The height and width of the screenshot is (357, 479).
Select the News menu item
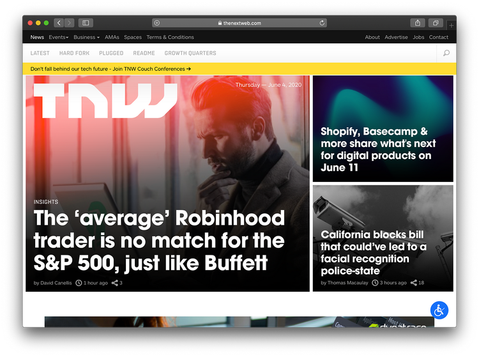(37, 37)
